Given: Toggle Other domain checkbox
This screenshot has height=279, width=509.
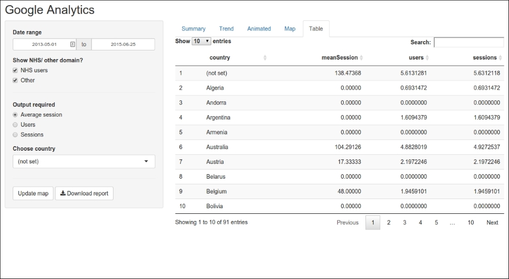Looking at the screenshot, I should [x=15, y=80].
